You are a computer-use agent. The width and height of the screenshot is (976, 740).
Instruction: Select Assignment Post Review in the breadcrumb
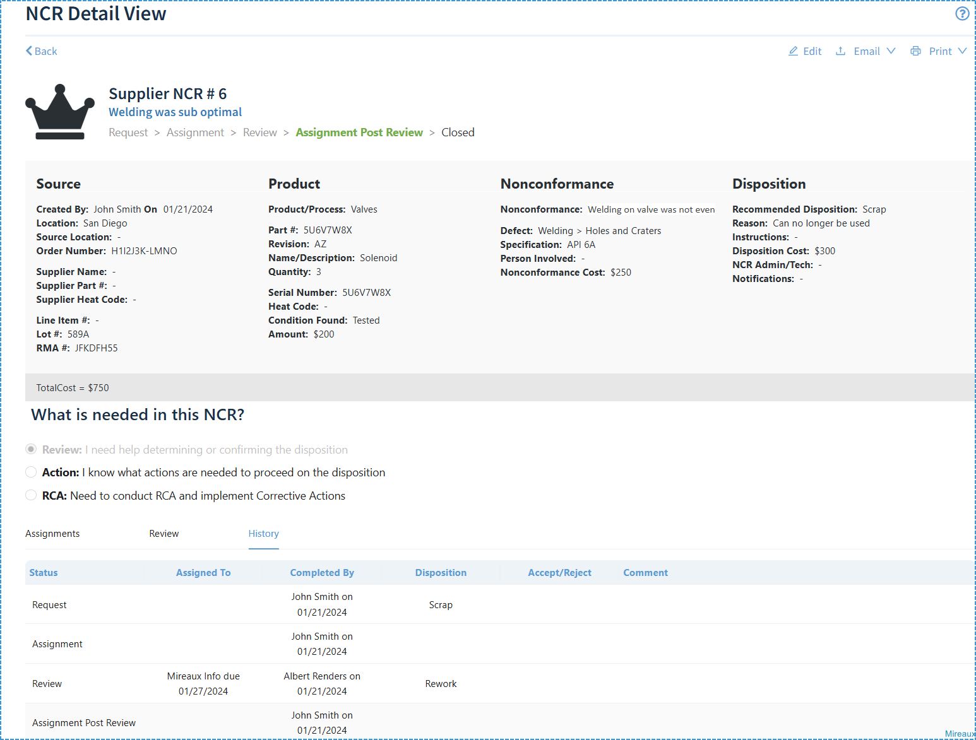[x=359, y=132]
